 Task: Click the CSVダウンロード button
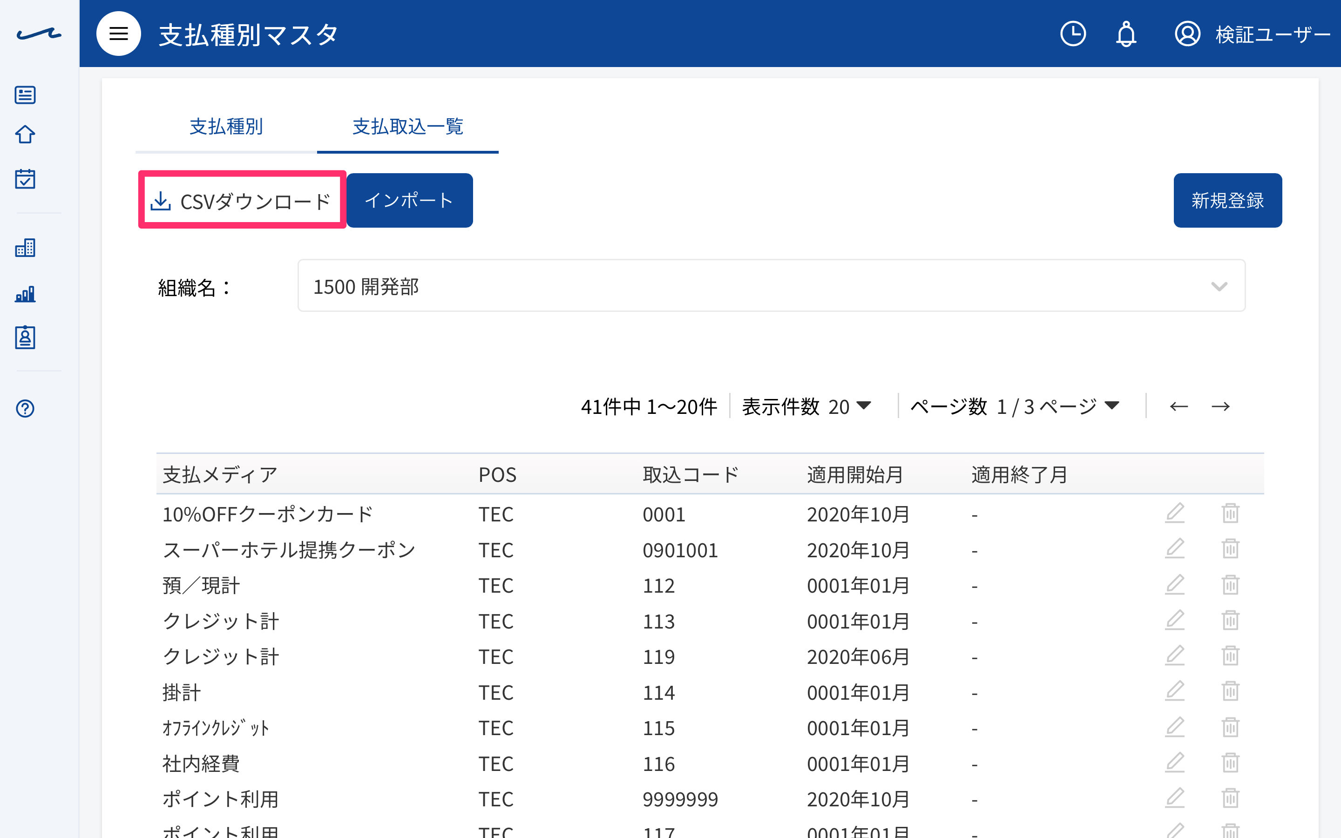click(x=242, y=200)
